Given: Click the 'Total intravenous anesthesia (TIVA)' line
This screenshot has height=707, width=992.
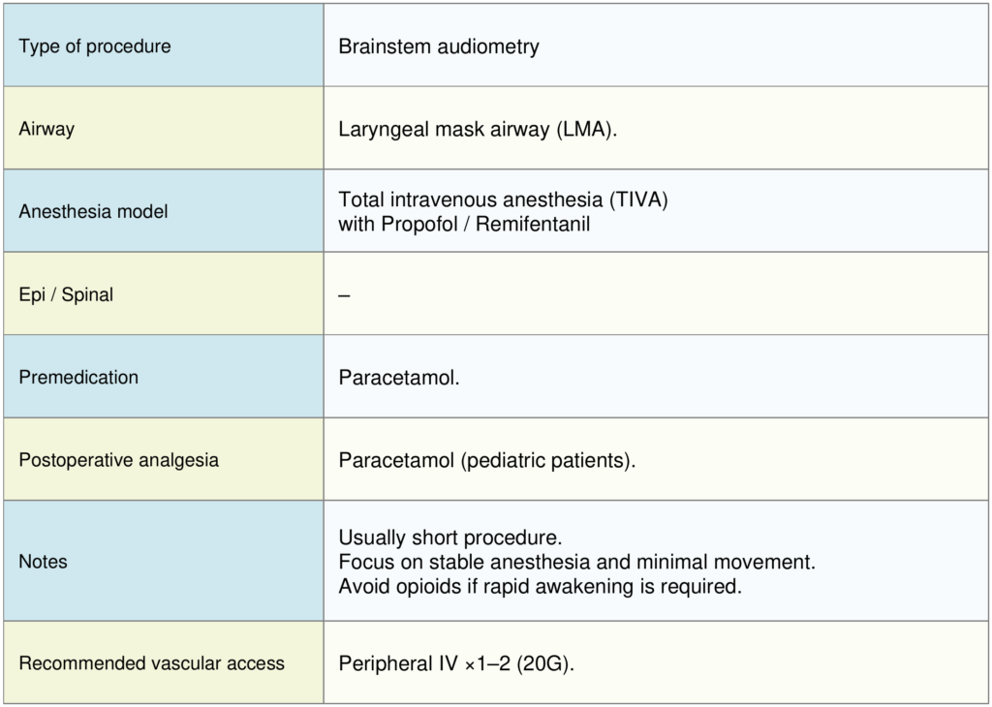Looking at the screenshot, I should (504, 200).
